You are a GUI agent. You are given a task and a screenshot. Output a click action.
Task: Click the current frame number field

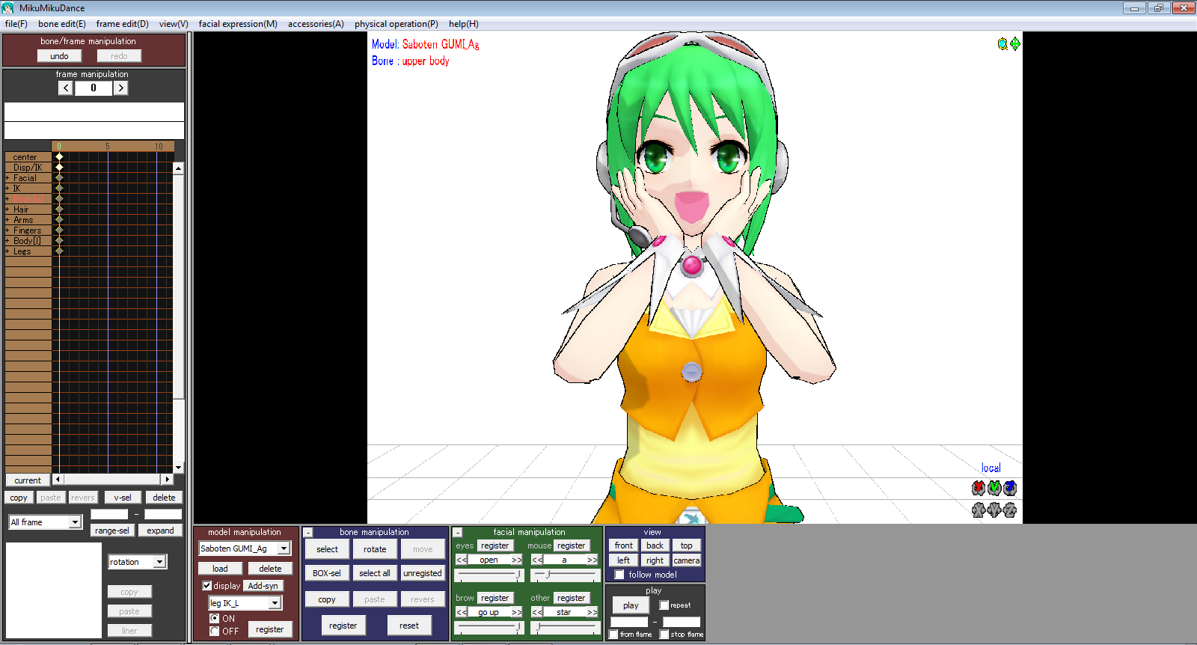pos(94,88)
